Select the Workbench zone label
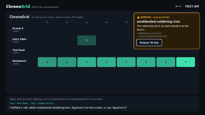205x115 pixels. pyautogui.click(x=19, y=61)
